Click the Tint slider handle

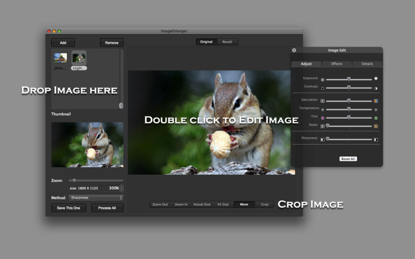coord(349,118)
